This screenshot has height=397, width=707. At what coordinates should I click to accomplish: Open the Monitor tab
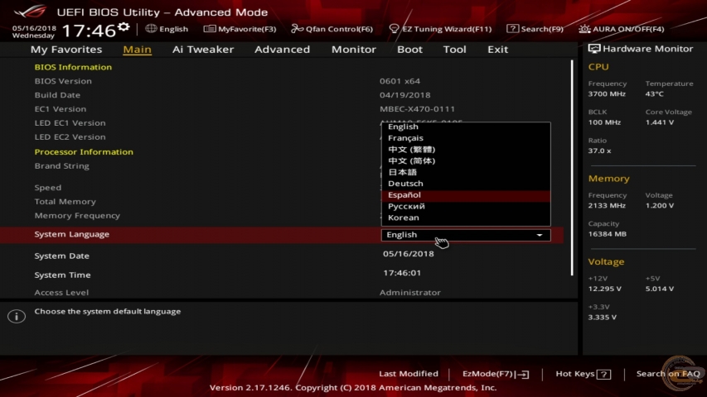[x=353, y=49]
